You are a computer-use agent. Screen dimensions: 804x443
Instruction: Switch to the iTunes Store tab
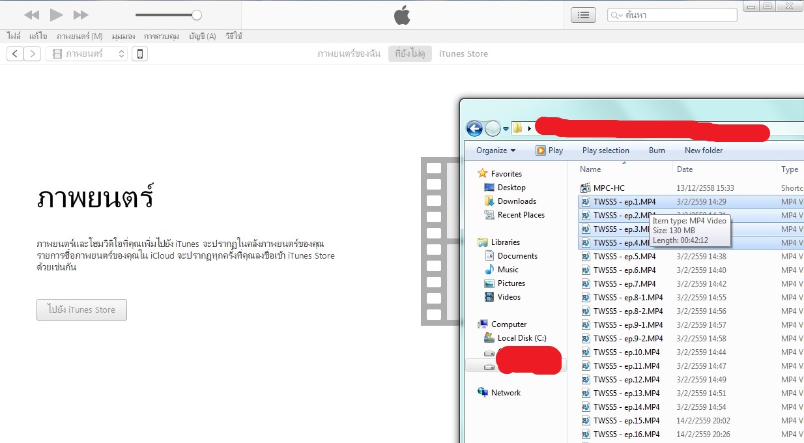tap(463, 54)
